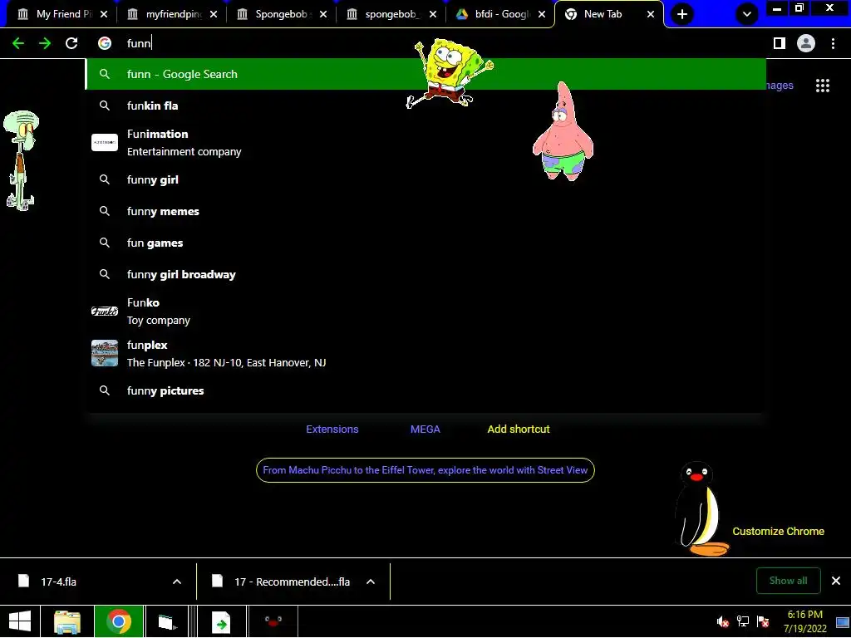Choose the 'funkin fla' suggestion
Viewport: 851px width, 638px height.
point(425,106)
